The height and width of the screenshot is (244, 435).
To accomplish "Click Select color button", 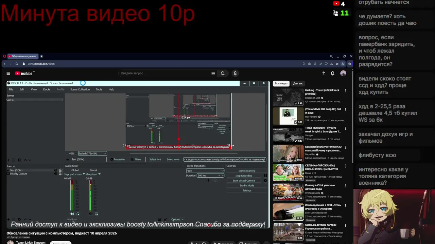I will [x=173, y=159].
